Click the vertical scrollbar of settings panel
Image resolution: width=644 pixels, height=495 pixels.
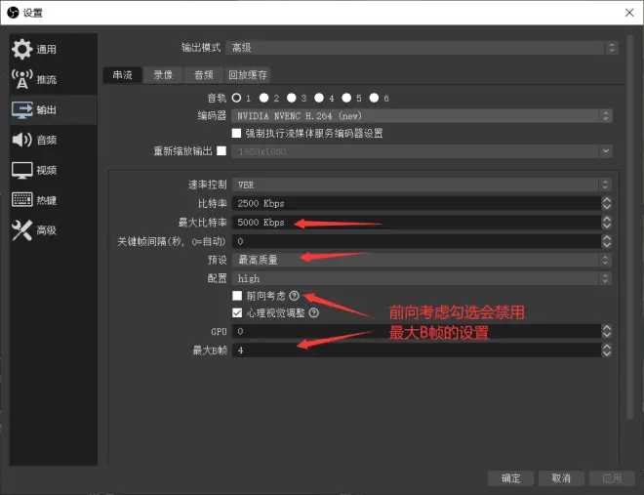pyautogui.click(x=630, y=227)
